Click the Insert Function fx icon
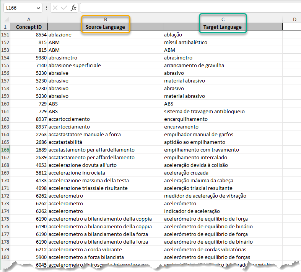The height and width of the screenshot is (272, 301). coord(73,8)
